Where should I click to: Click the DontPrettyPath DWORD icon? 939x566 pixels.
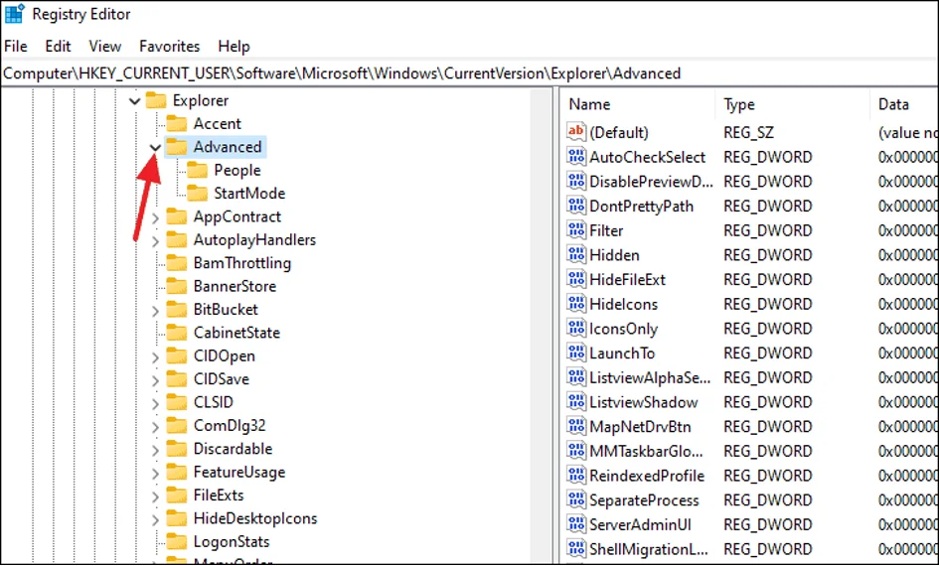coord(576,206)
